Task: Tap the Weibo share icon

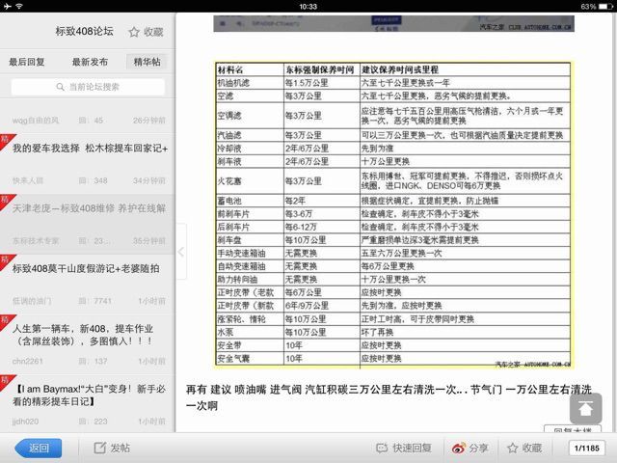Action: (x=459, y=448)
